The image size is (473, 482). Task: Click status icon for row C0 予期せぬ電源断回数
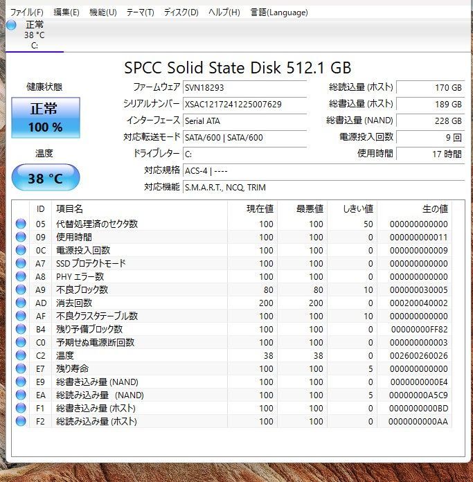pyautogui.click(x=21, y=342)
